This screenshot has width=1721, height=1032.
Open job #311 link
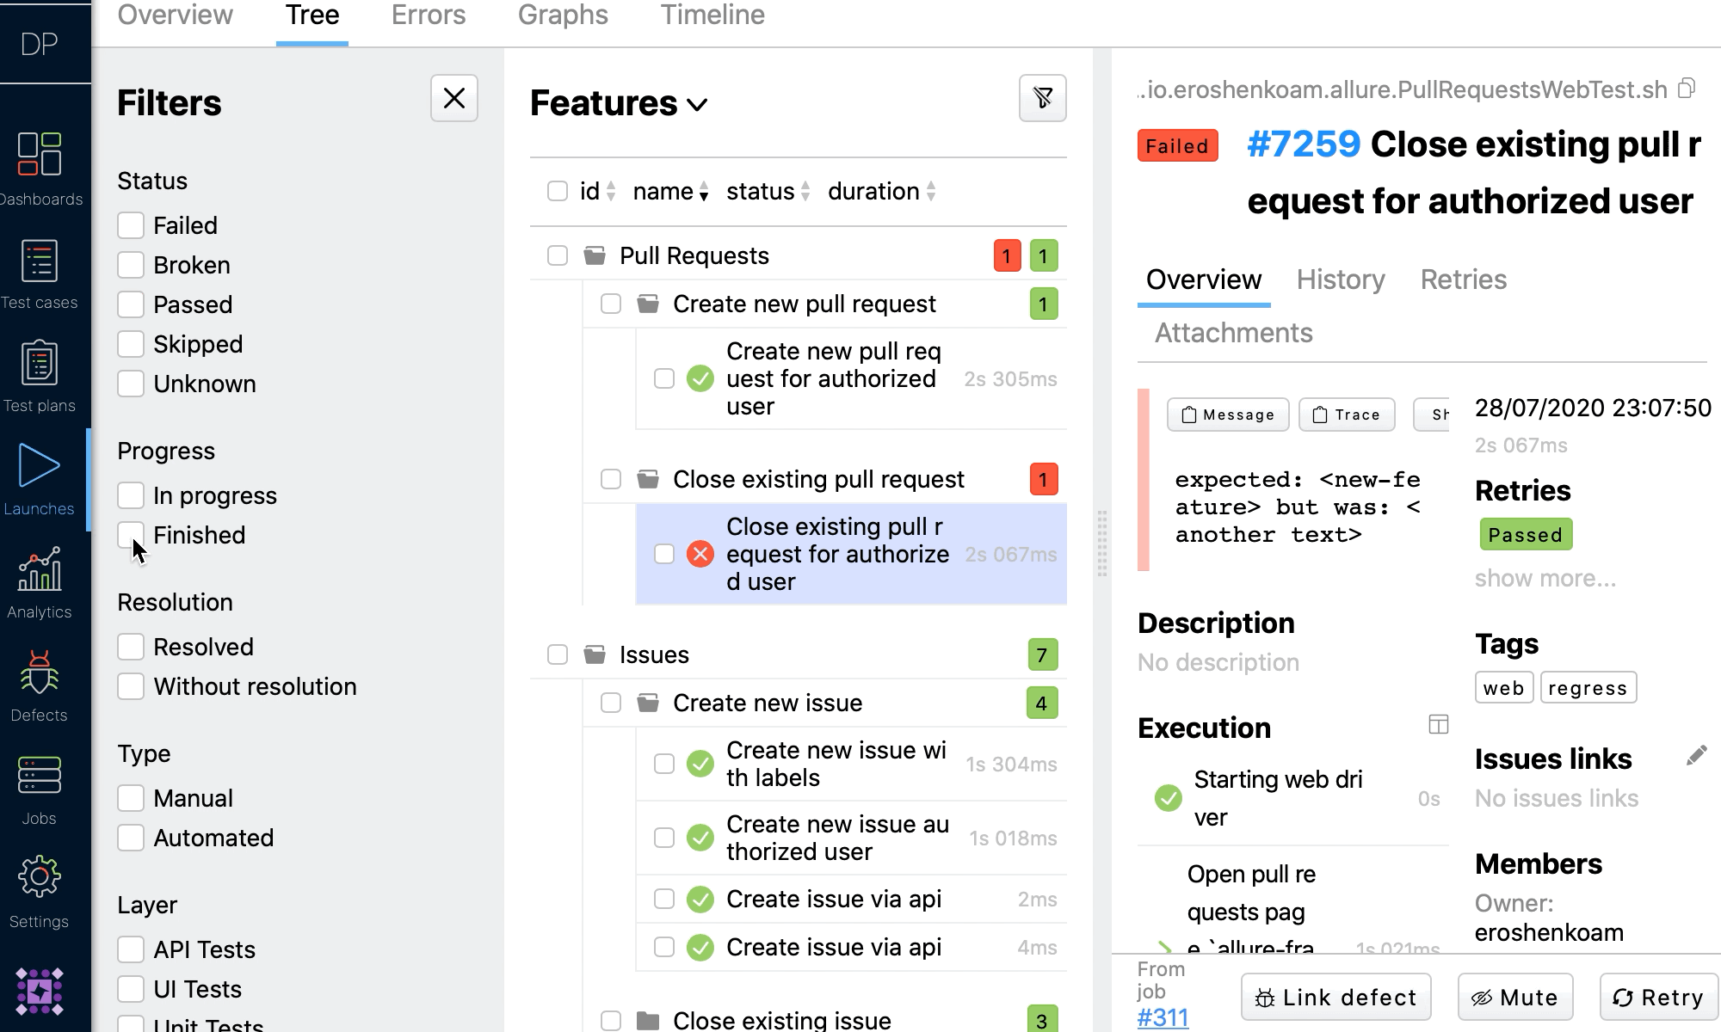pos(1162,1017)
